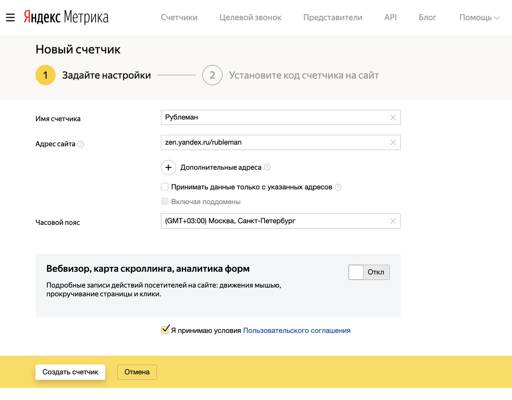Clear the Адрес сайта field

(393, 143)
